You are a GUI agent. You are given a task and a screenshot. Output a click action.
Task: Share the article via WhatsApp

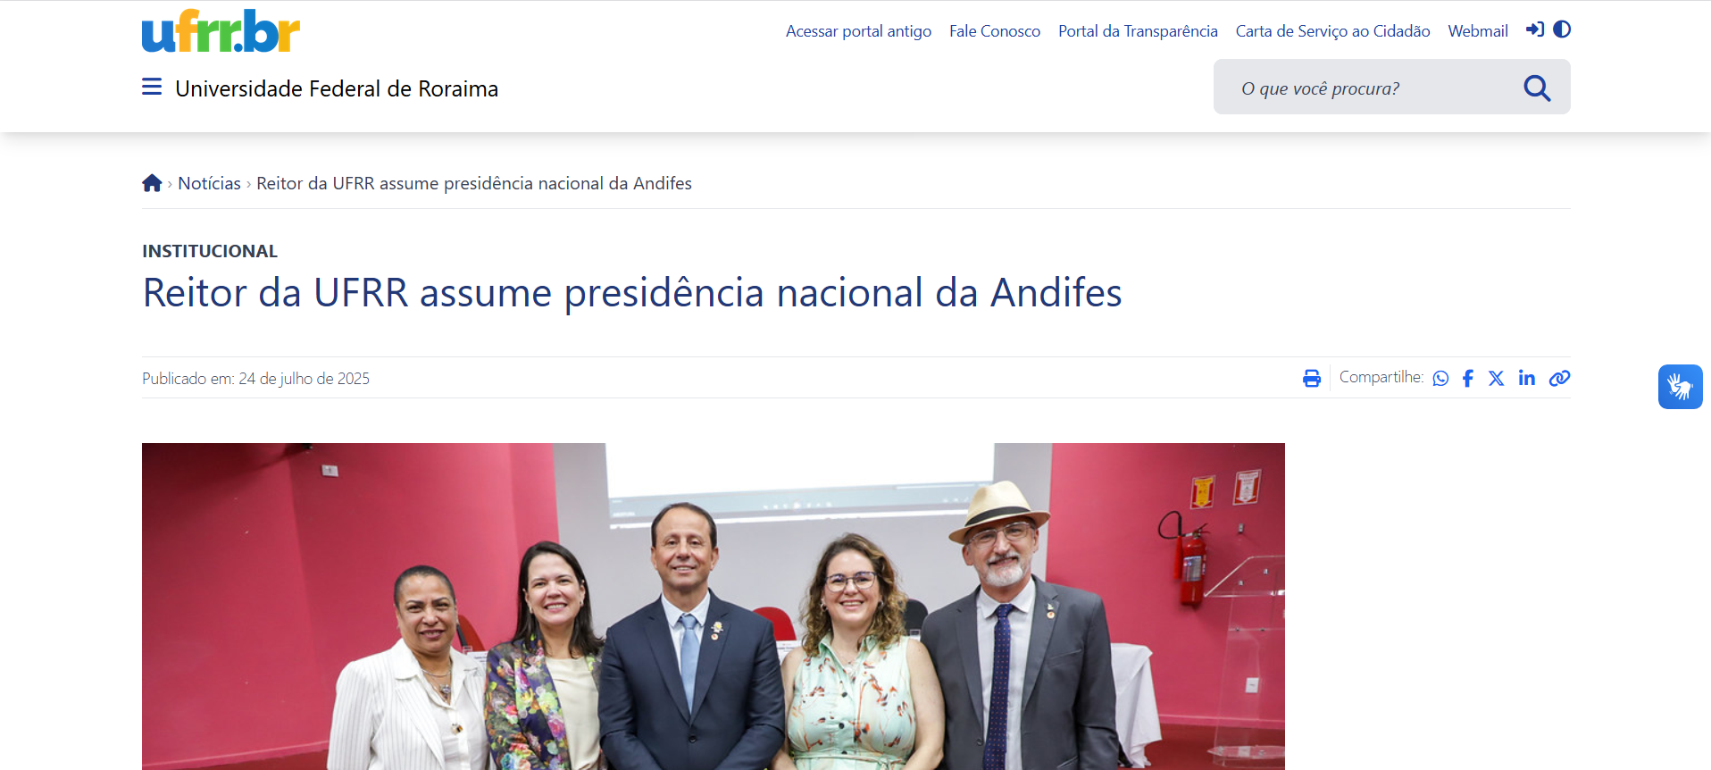click(x=1440, y=379)
